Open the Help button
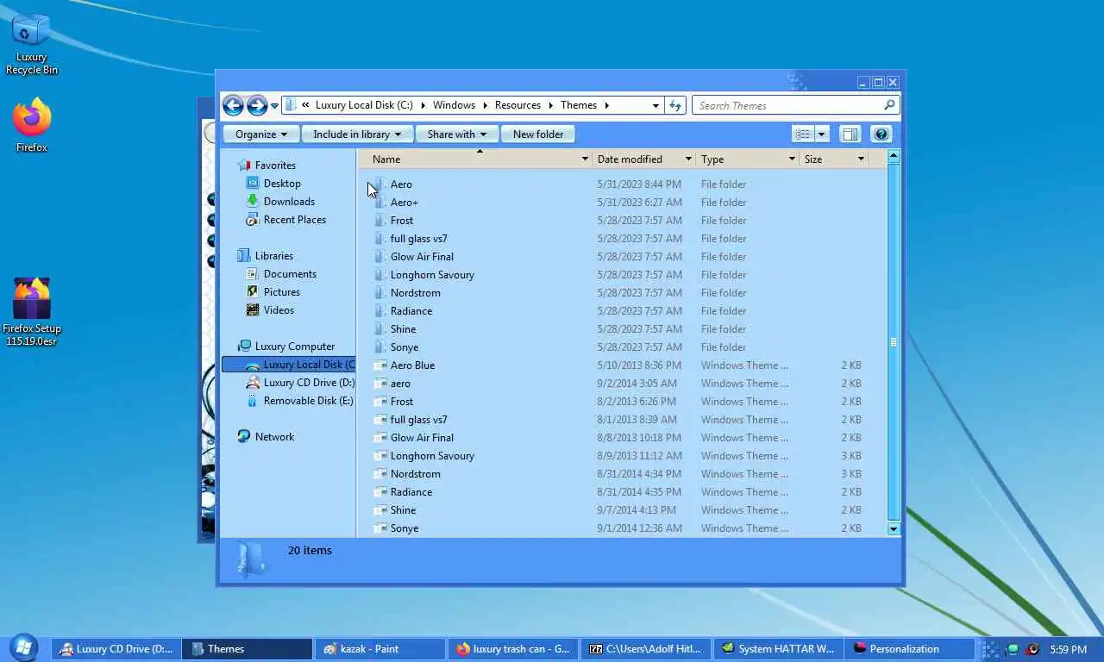This screenshot has height=662, width=1104. (x=881, y=134)
